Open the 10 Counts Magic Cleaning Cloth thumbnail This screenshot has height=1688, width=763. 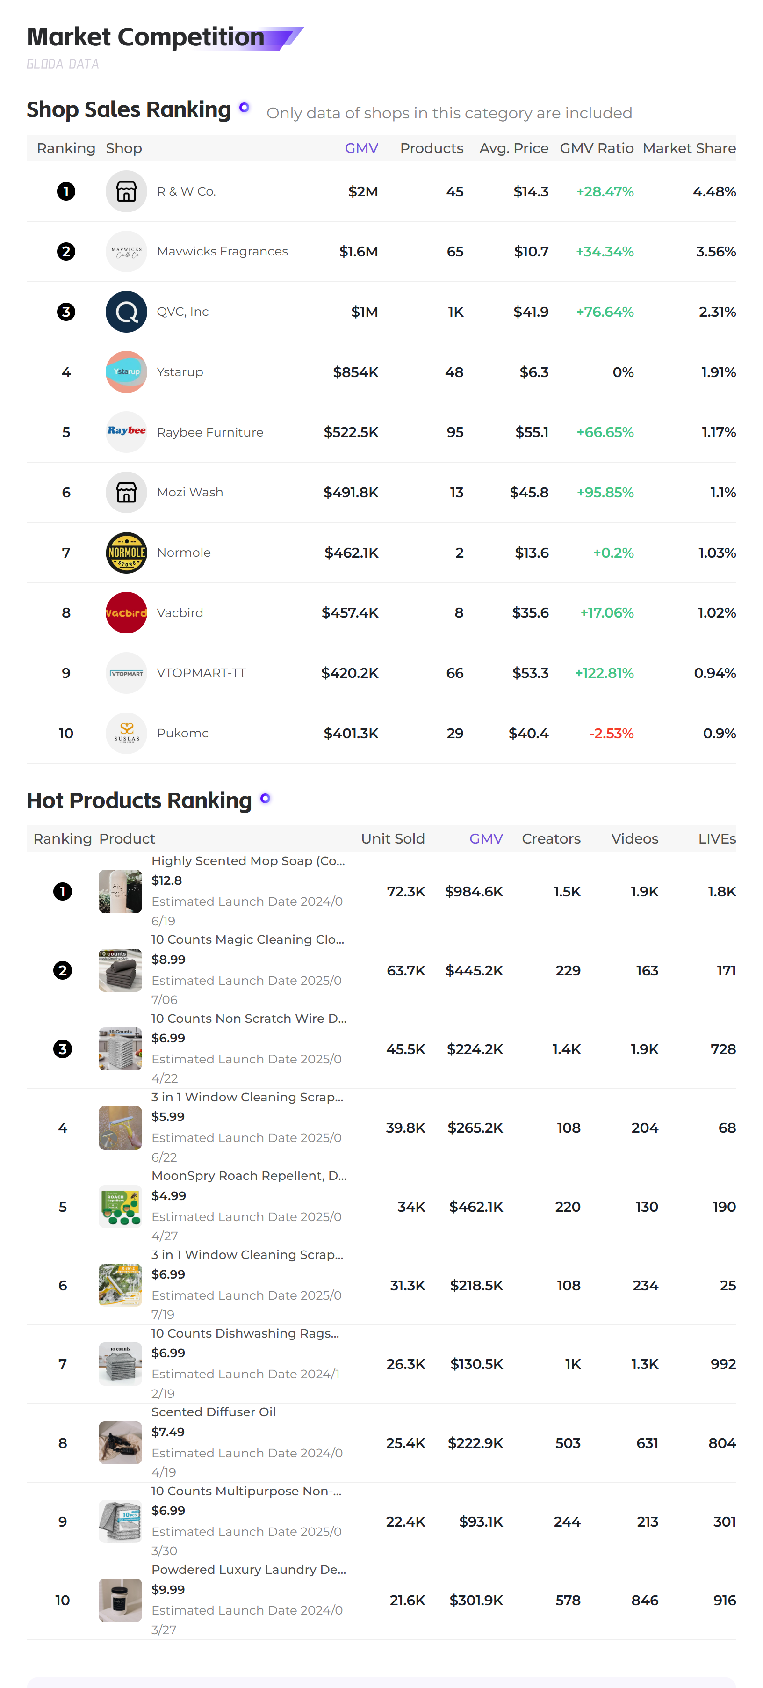click(121, 970)
